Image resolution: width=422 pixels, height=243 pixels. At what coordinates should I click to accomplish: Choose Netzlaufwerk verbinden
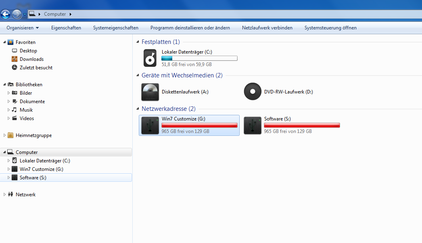tap(267, 28)
